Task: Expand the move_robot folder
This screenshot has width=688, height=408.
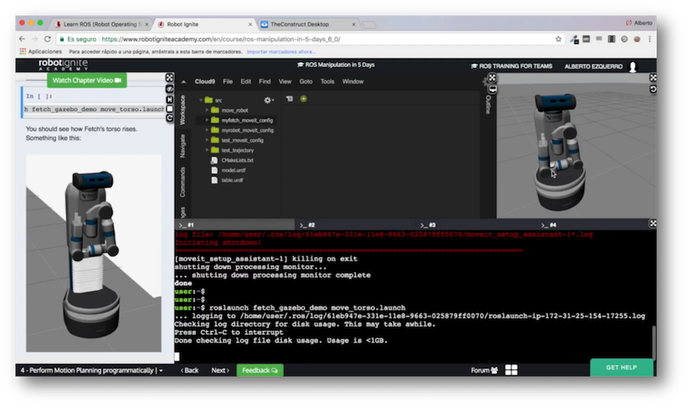Action: pyautogui.click(x=207, y=110)
